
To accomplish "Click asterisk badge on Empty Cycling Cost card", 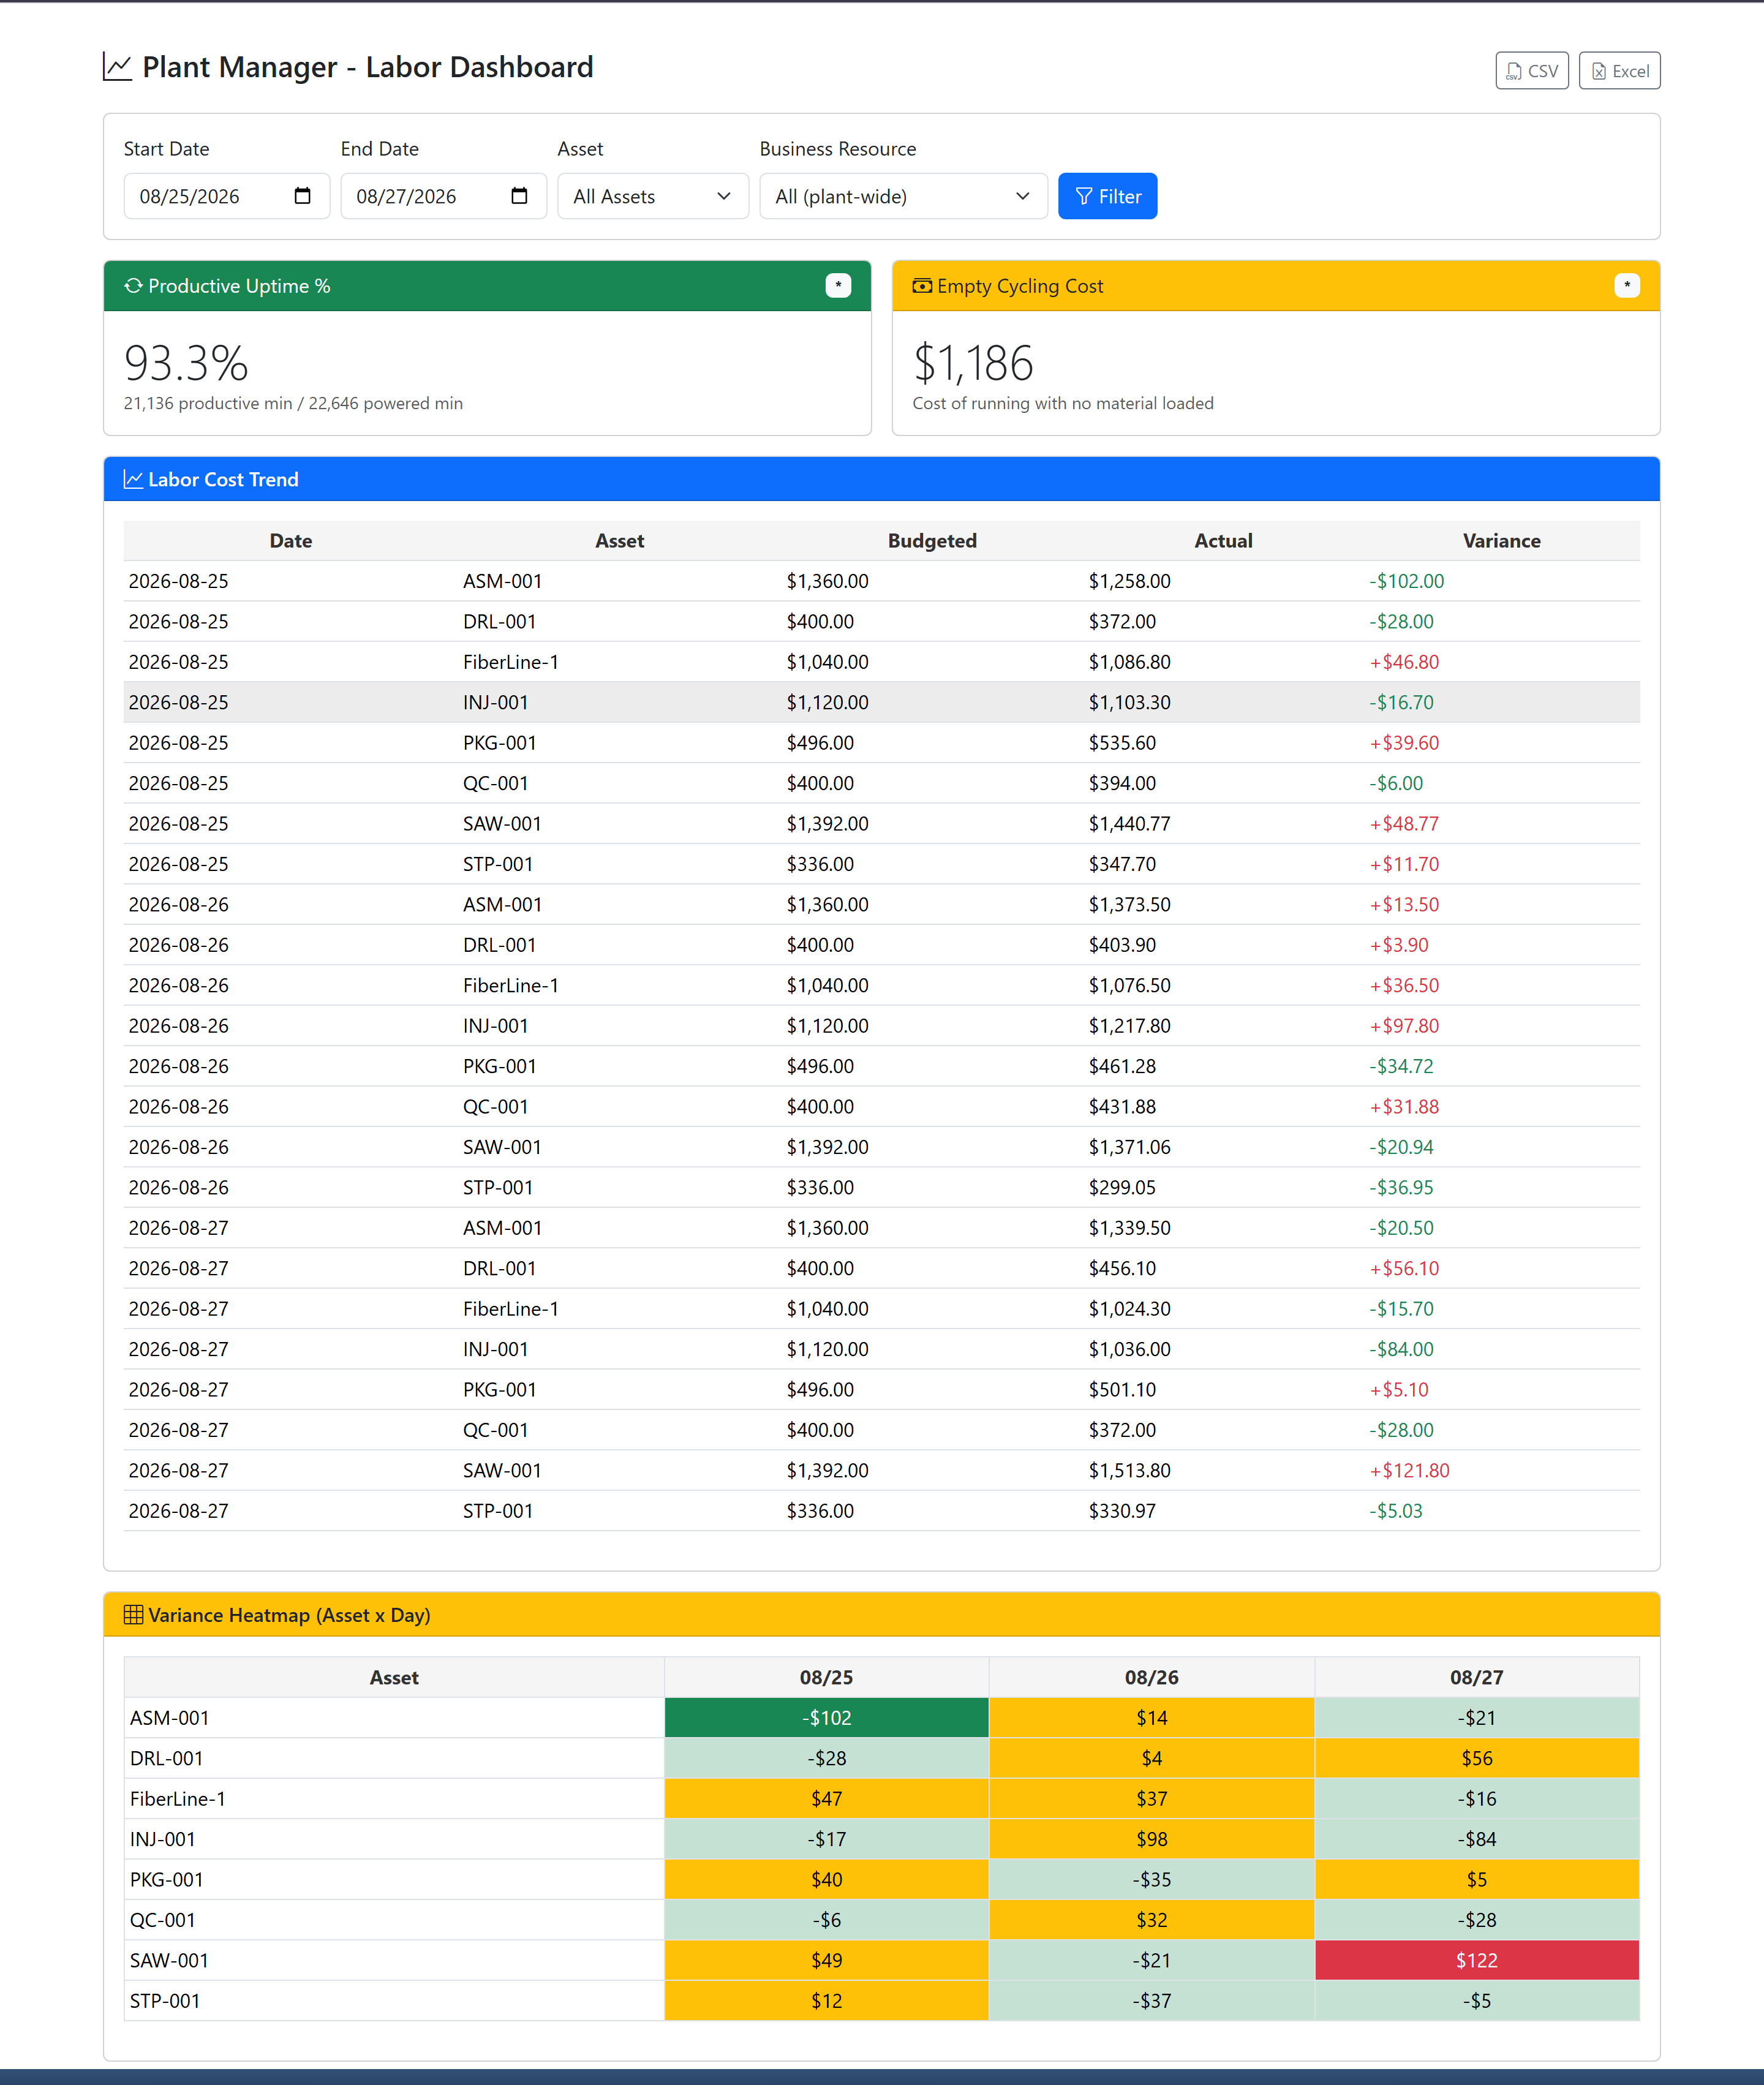I will (1626, 286).
